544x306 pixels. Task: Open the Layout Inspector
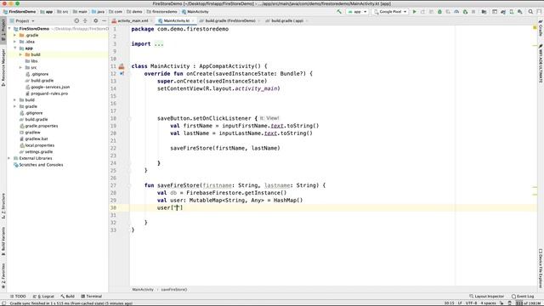click(x=487, y=297)
